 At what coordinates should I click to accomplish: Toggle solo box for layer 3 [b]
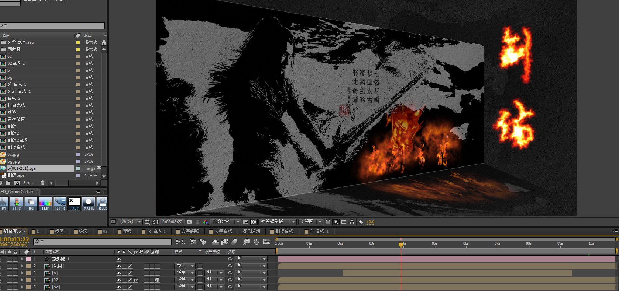[10, 273]
